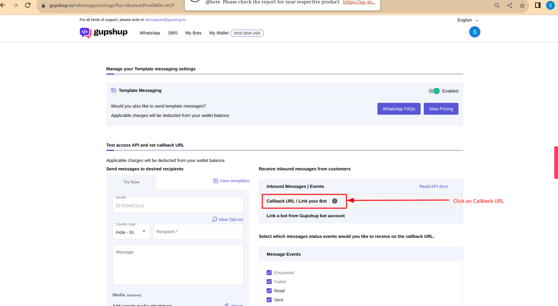Uncheck the Sent event checkbox
558x306 pixels.
(269, 300)
